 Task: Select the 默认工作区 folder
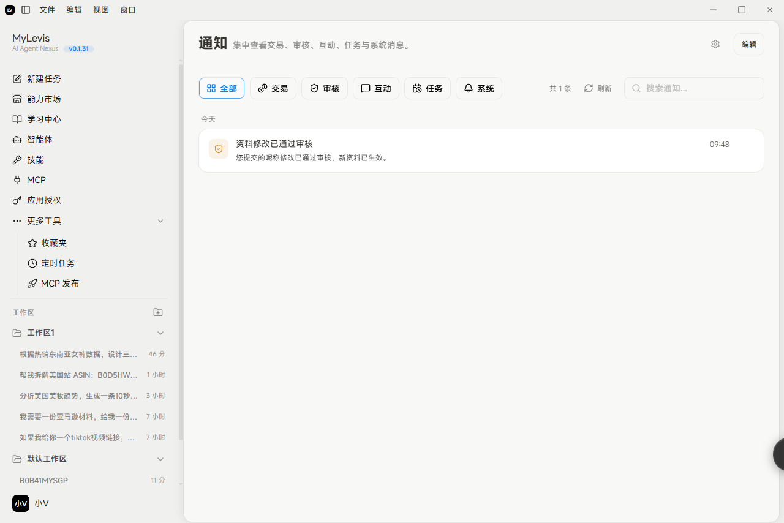click(89, 459)
